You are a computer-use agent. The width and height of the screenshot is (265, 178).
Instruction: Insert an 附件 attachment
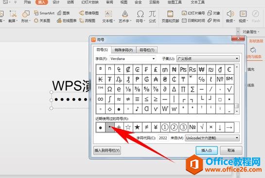[214, 20]
